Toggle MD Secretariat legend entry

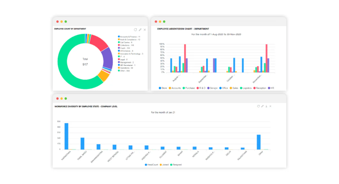click(x=127, y=65)
